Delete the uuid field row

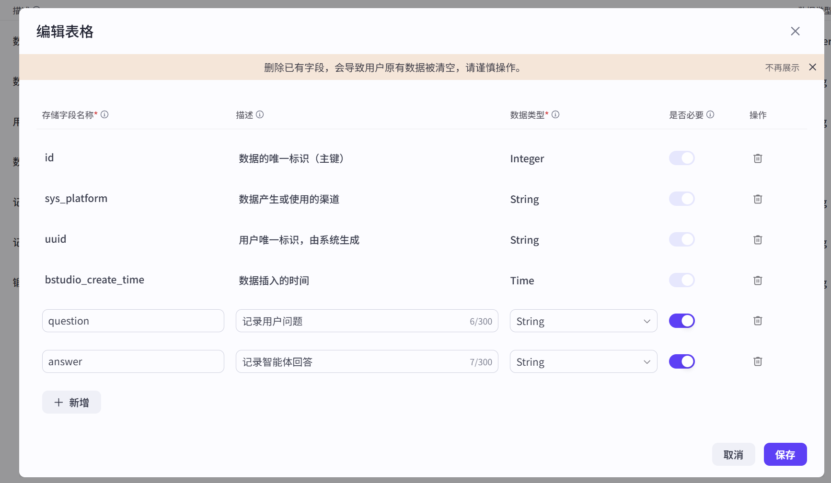click(757, 239)
